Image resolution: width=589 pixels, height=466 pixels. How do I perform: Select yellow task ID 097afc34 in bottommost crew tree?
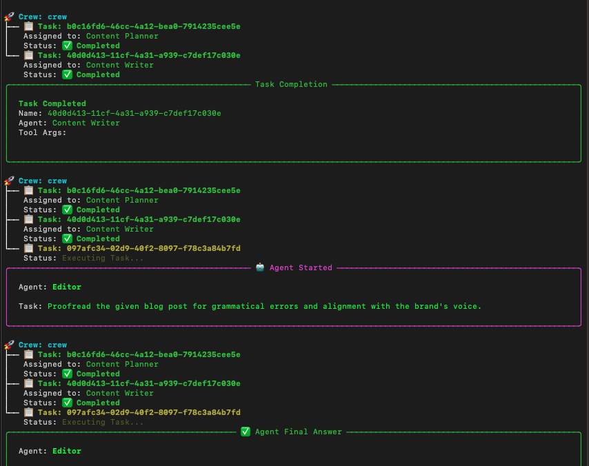(x=153, y=412)
